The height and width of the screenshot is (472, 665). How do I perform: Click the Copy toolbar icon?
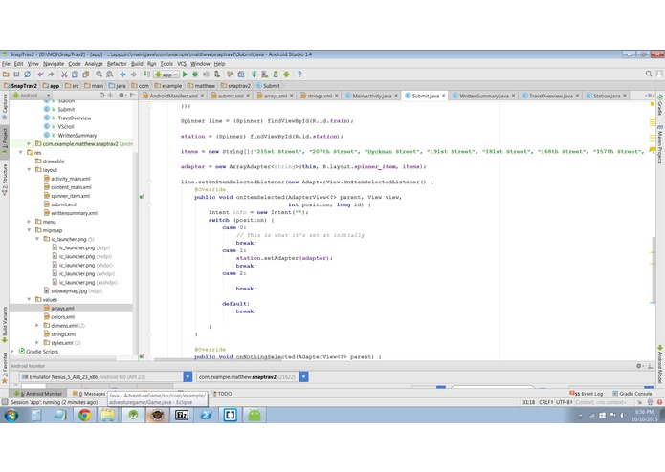tap(75, 75)
